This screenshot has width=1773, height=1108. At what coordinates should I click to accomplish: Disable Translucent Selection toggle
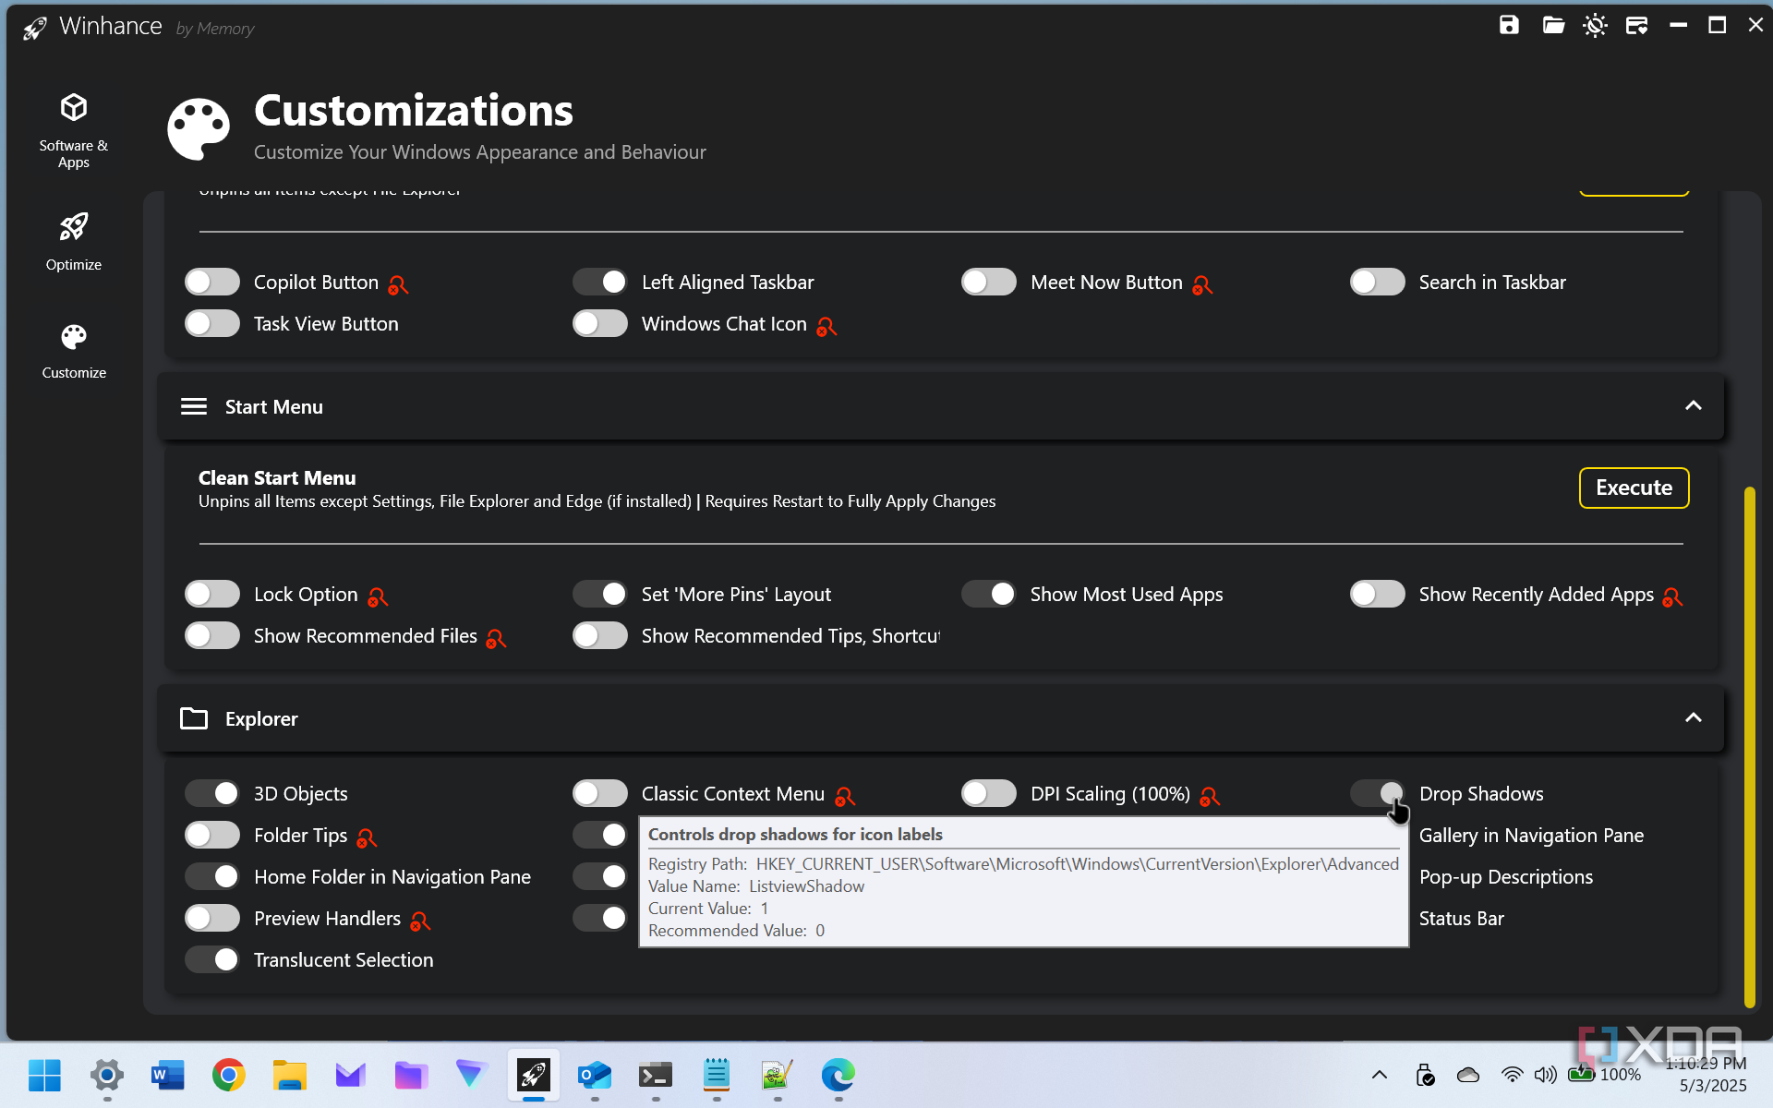tap(212, 959)
